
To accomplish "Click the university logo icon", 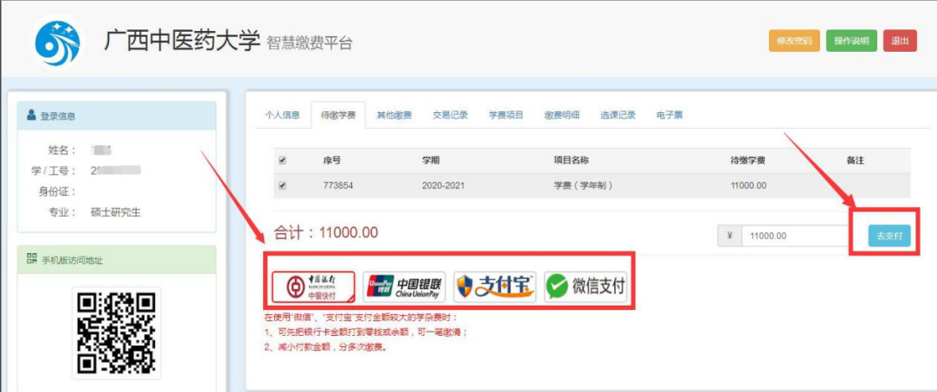I will click(57, 41).
